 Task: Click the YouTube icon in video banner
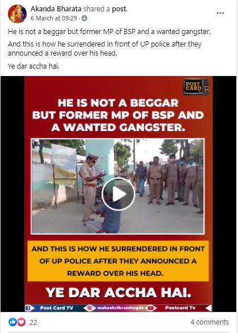pyautogui.click(x=151, y=308)
